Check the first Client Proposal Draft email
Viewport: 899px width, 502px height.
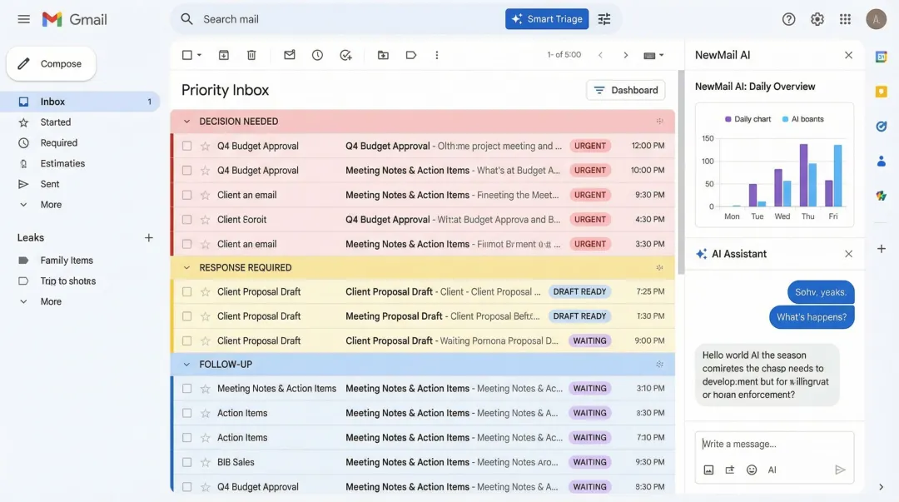coord(186,291)
